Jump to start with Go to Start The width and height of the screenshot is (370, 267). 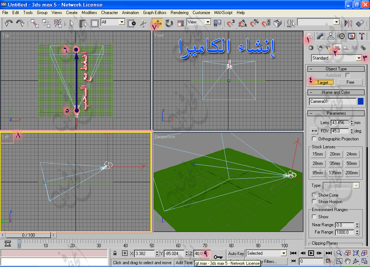293,253
